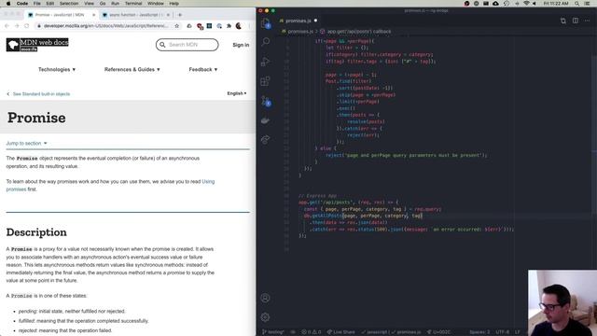Click the system clock in the menu bar
This screenshot has height=336, width=597.
tap(556, 4)
